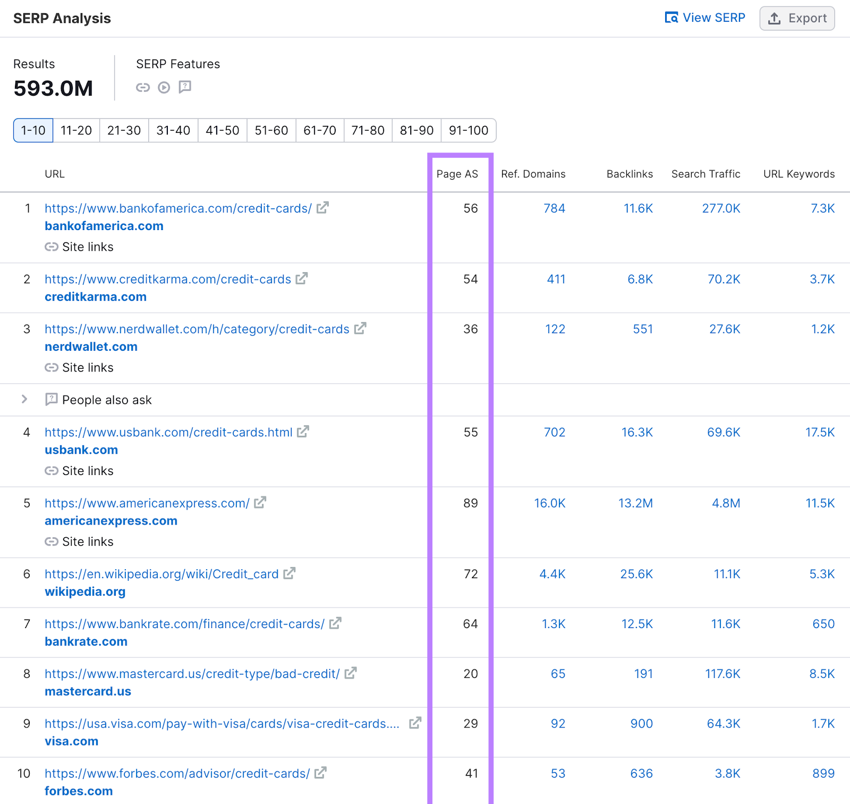Click the URL Keywords column header
The image size is (850, 804).
799,174
